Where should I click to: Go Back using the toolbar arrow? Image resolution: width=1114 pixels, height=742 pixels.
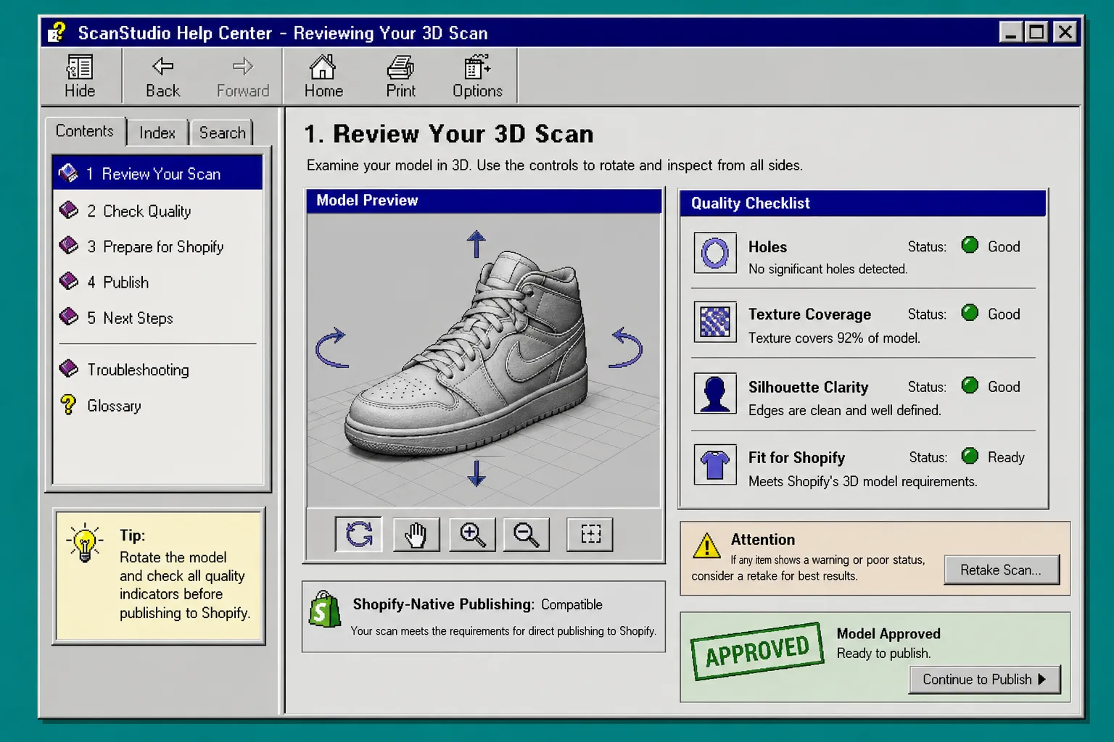coord(162,75)
